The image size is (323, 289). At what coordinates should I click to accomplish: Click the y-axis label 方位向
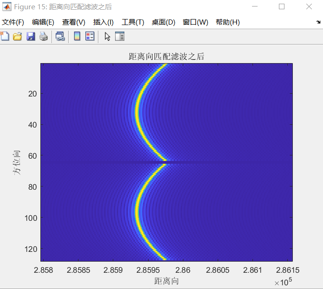tap(17, 163)
